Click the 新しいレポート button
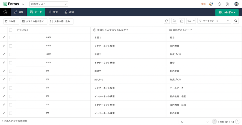This screenshot has width=242, height=125. pyautogui.click(x=227, y=12)
